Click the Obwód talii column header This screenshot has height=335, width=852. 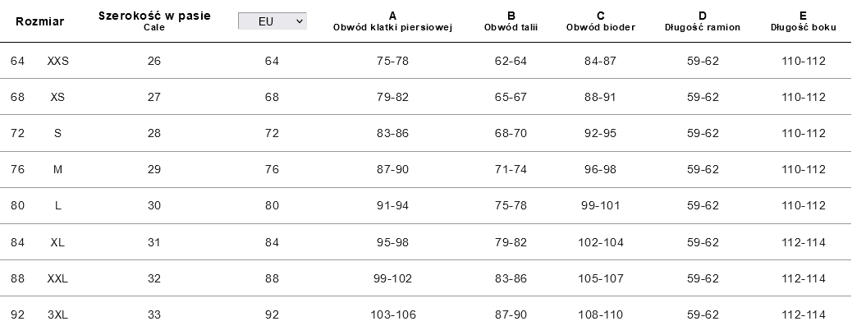pyautogui.click(x=511, y=21)
